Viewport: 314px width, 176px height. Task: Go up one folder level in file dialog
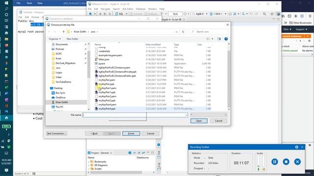click(x=63, y=32)
